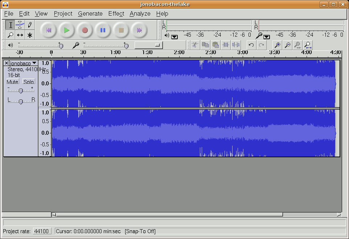Screen dimensions: 349x239
Task: Click the input level meter bar
Action: 301,25
